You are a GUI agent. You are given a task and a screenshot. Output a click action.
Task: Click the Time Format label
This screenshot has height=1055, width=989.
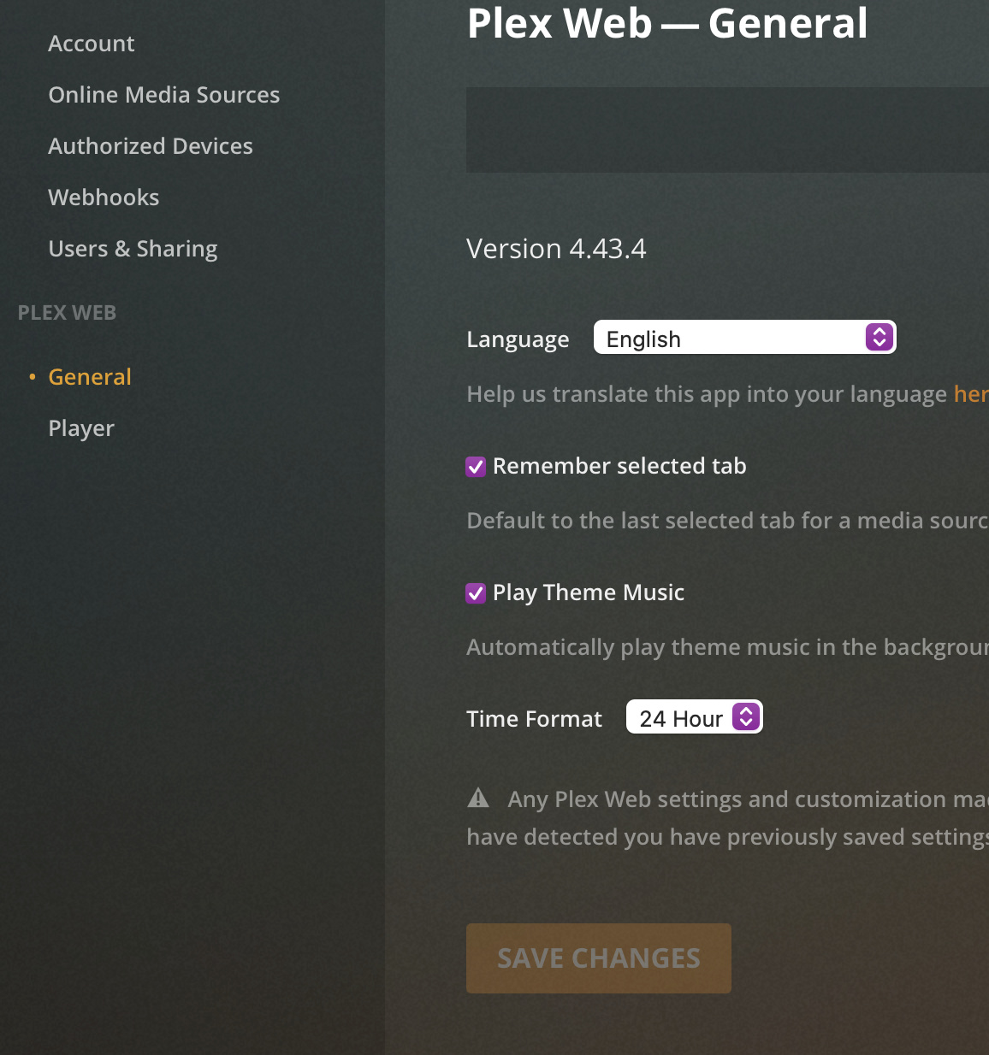click(x=534, y=719)
